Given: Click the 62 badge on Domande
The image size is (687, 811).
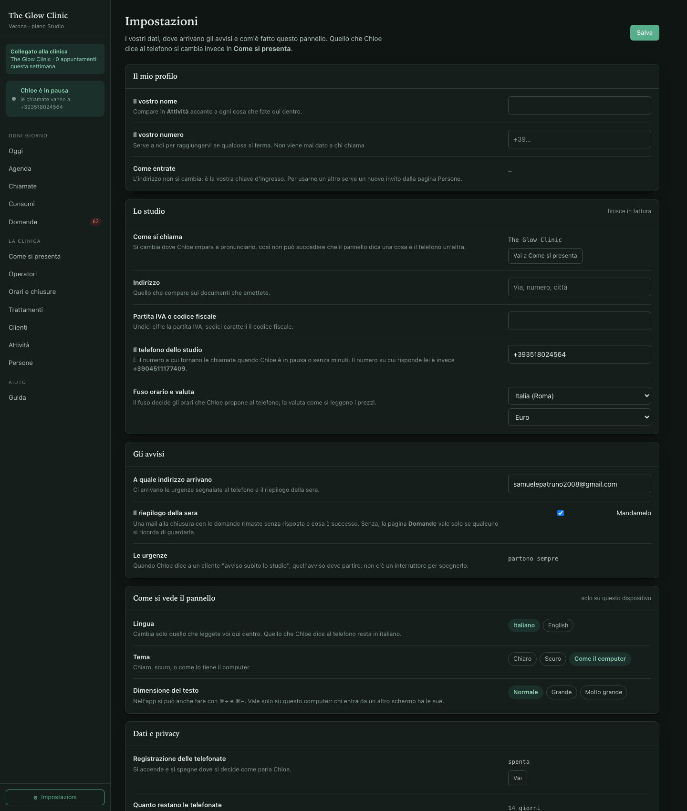Looking at the screenshot, I should click(x=95, y=222).
